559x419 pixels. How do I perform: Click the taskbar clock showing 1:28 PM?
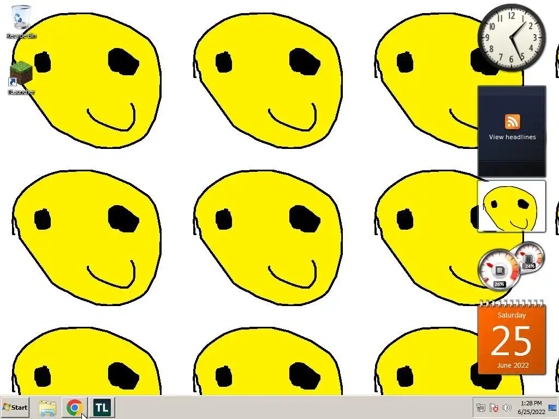tap(531, 403)
